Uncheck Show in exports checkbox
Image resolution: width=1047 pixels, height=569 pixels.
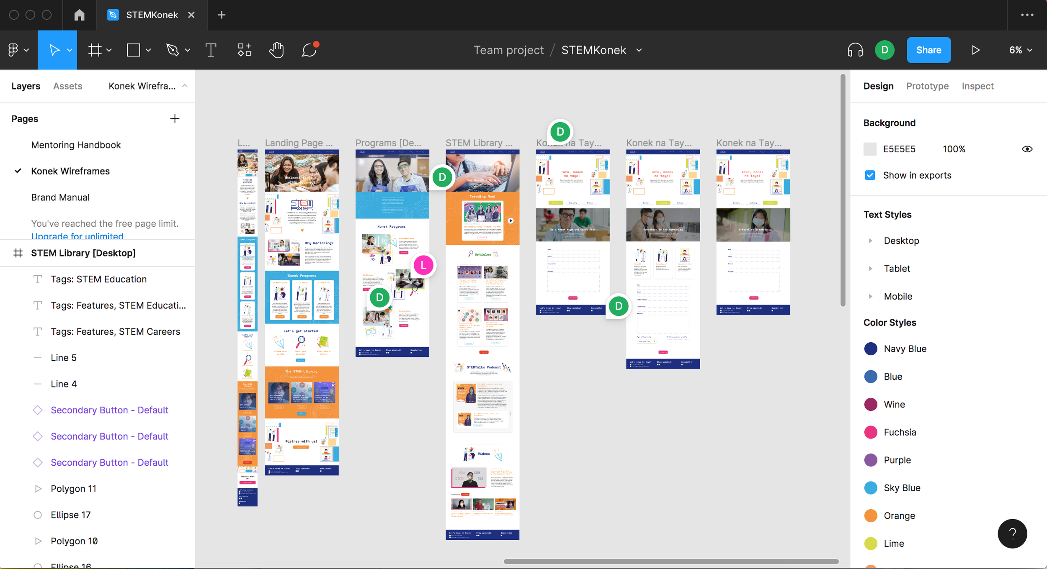pyautogui.click(x=870, y=175)
